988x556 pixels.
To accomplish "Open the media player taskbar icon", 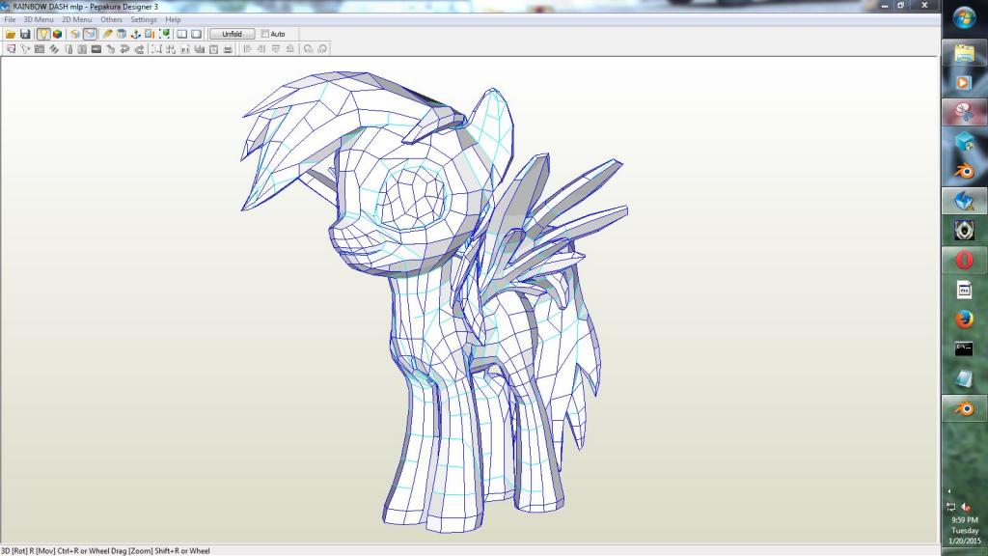I will coord(964,83).
